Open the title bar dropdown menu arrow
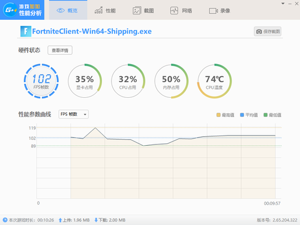The image size is (300, 225). point(283,4)
